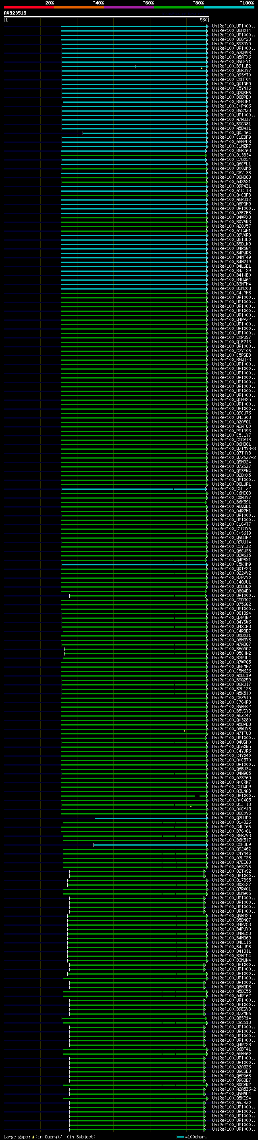This screenshot has width=258, height=1140.
Task: Click the UniRef100_A7NUU7 label
Action: coord(231,119)
